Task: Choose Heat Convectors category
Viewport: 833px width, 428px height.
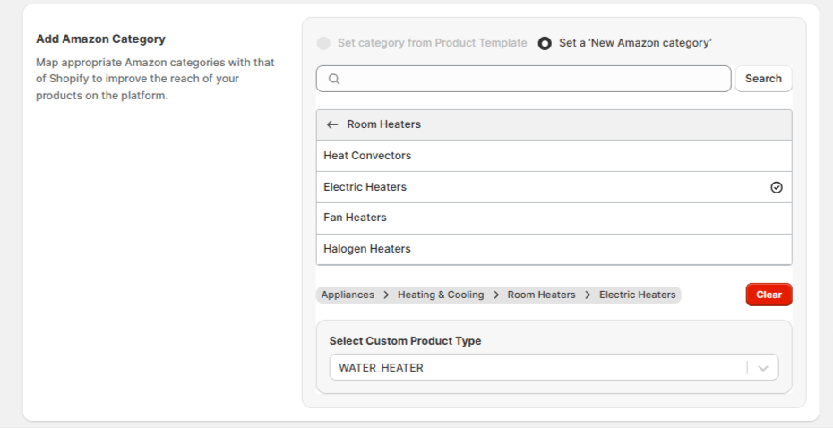Action: coord(554,156)
